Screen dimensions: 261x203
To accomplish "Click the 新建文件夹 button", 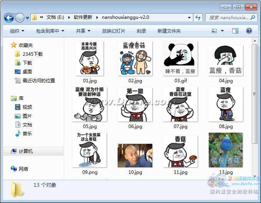I will pyautogui.click(x=169, y=31).
